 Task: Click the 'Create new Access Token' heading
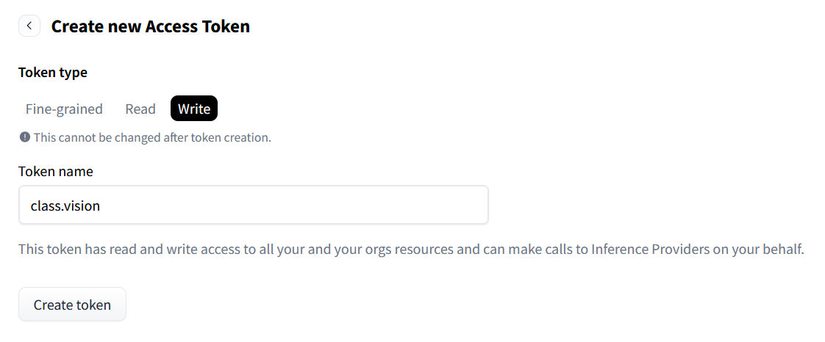[151, 26]
